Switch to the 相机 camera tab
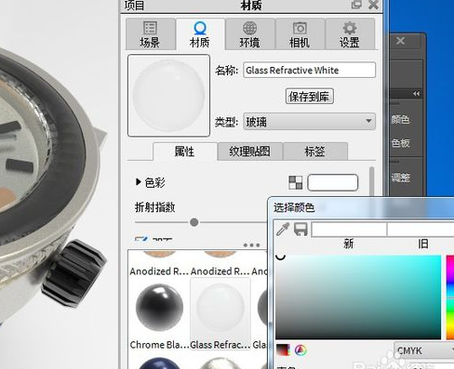 tap(300, 34)
